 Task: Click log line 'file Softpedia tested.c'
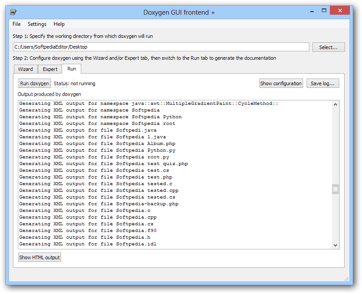tap(96, 184)
